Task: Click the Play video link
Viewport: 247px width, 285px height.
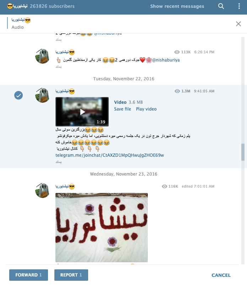Action: [146, 109]
